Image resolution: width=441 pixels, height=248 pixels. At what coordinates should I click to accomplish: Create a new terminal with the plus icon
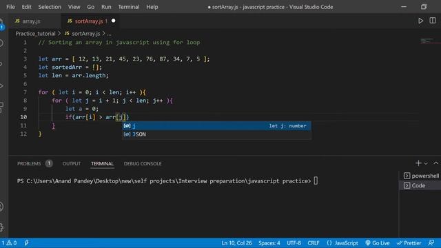coord(418,163)
